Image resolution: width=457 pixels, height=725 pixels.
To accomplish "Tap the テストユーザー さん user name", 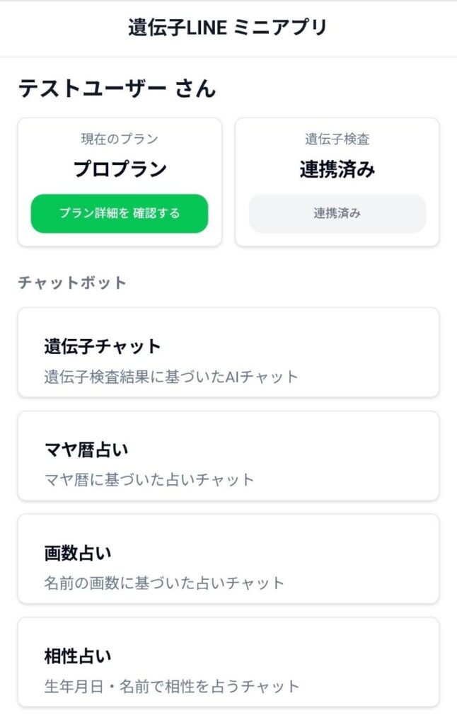I will click(x=117, y=89).
